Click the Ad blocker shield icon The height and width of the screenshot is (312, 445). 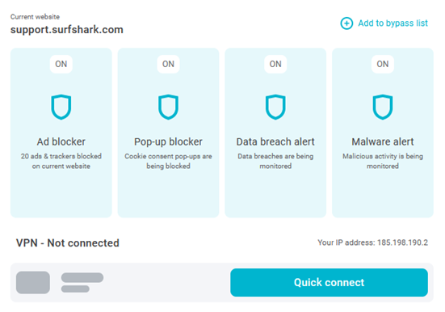pos(61,107)
